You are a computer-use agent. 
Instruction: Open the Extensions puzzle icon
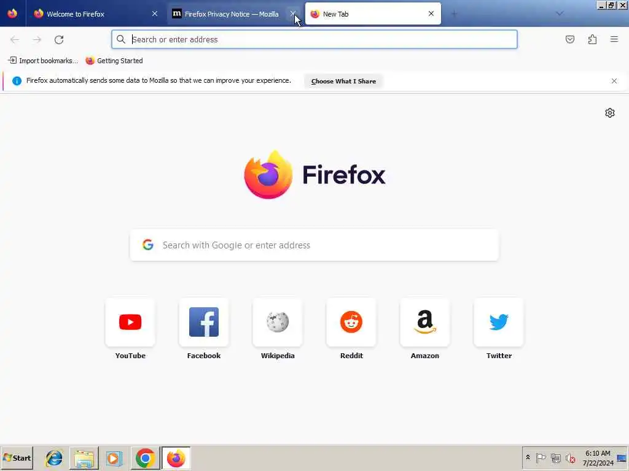[593, 39]
